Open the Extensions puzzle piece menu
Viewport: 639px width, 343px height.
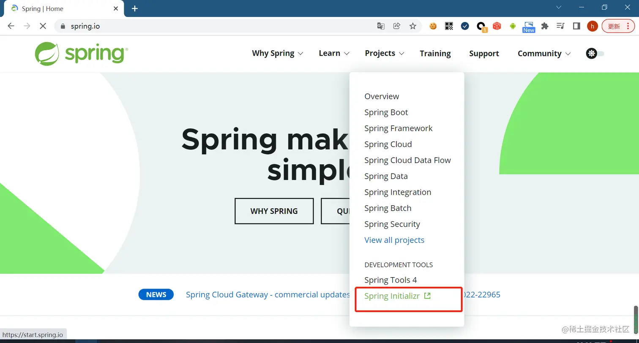coord(545,26)
